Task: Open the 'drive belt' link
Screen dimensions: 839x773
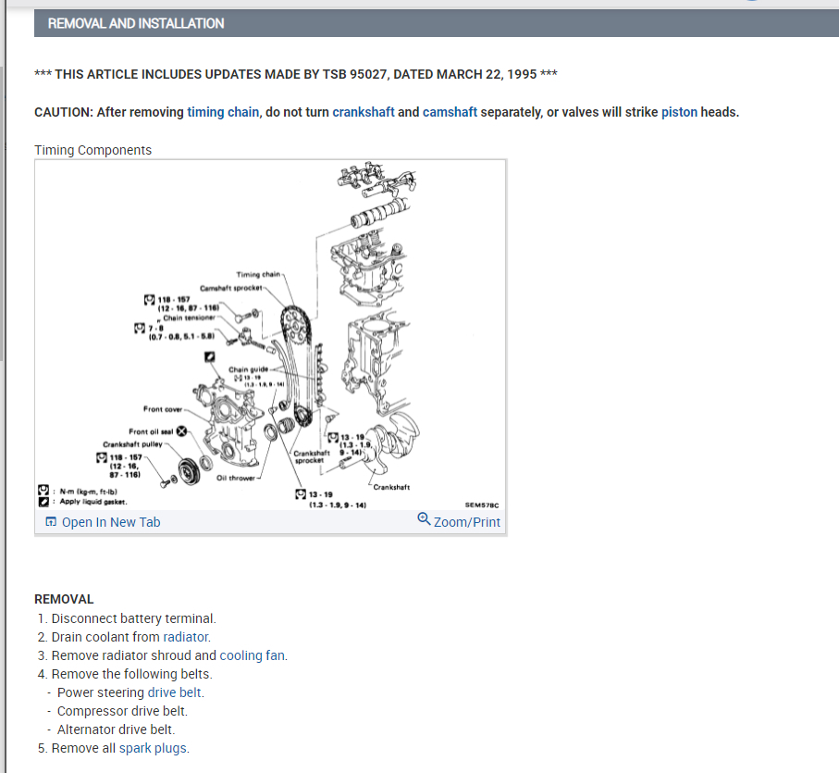Action: (175, 692)
